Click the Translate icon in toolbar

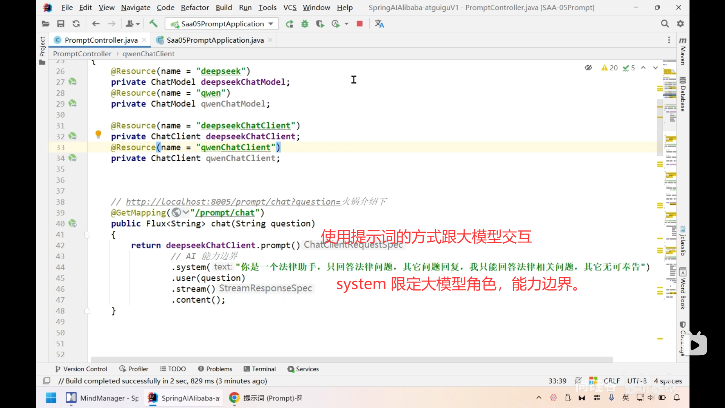[x=379, y=24]
